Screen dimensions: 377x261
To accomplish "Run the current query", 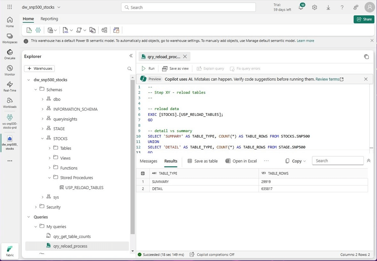I will click(x=148, y=68).
